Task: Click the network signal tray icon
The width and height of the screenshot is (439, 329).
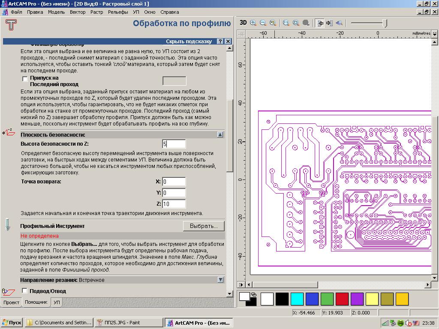Action: [385, 323]
